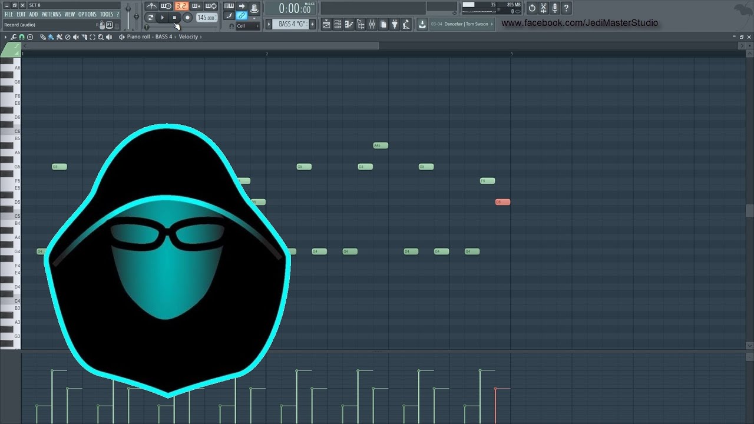Toggle the overdub recording button
The image size is (754, 424).
coord(196,6)
